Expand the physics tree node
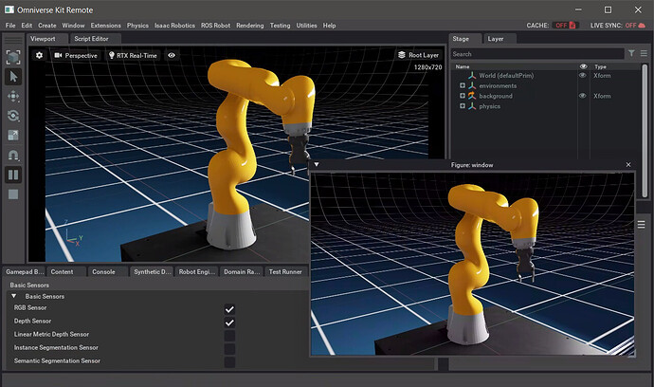 (x=463, y=106)
